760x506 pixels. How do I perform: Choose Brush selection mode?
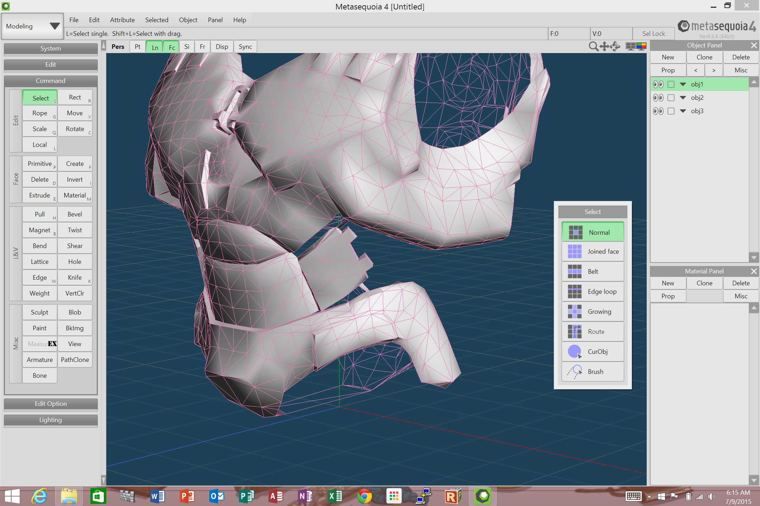[x=593, y=372]
